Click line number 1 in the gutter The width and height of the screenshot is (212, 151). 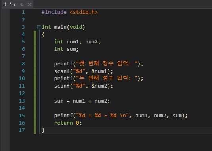(x=23, y=12)
